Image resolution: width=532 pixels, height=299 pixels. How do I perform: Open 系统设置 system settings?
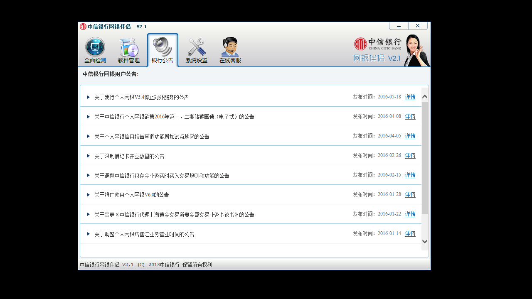pyautogui.click(x=196, y=50)
